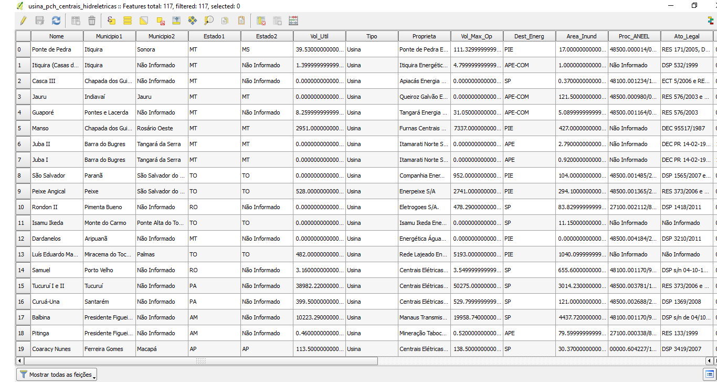Click the Proprieta column header
The width and height of the screenshot is (717, 382).
(424, 36)
